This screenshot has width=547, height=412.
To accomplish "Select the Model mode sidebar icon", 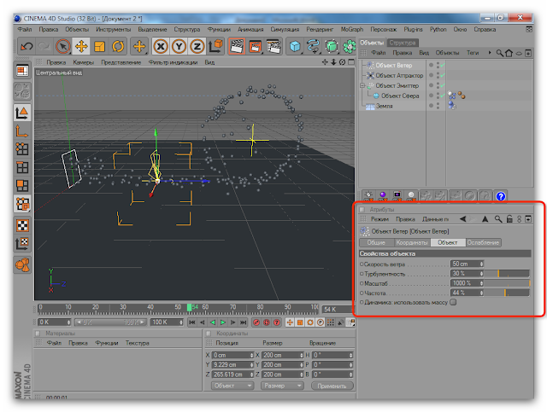I will tap(23, 113).
